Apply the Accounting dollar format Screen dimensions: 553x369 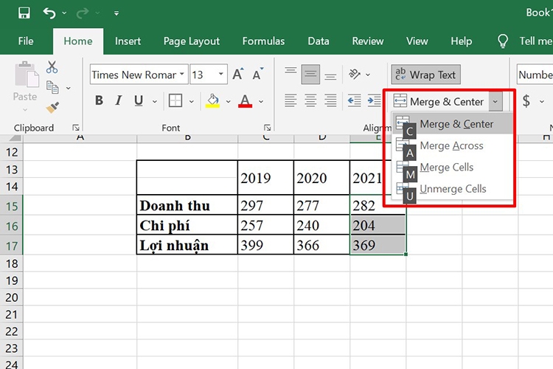(x=526, y=101)
